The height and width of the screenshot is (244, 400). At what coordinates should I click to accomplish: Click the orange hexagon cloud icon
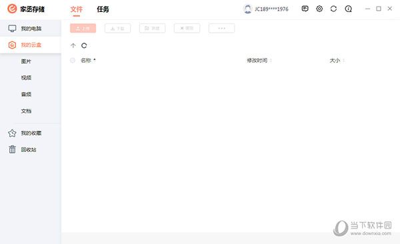point(12,45)
